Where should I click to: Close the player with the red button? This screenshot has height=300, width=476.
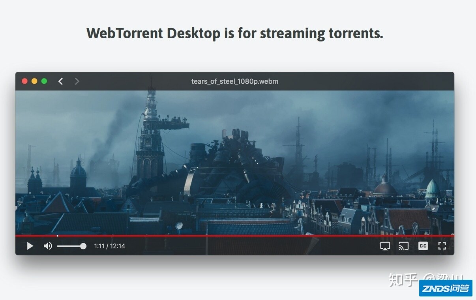tap(24, 81)
